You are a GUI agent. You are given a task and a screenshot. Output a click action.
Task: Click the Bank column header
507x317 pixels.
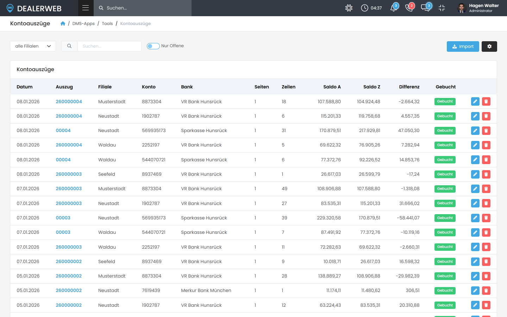(x=187, y=87)
